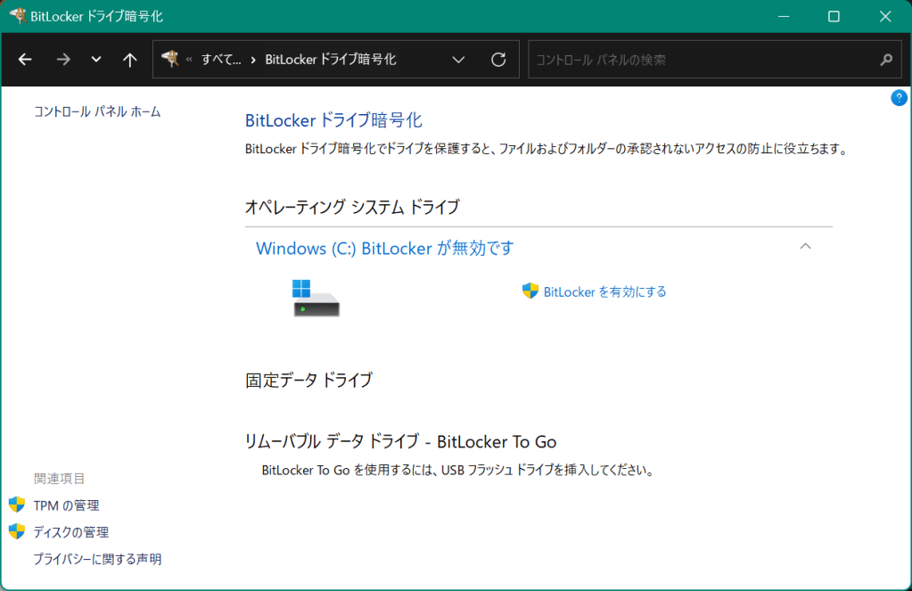
Task: Go up one level with Up arrow
Action: click(130, 60)
